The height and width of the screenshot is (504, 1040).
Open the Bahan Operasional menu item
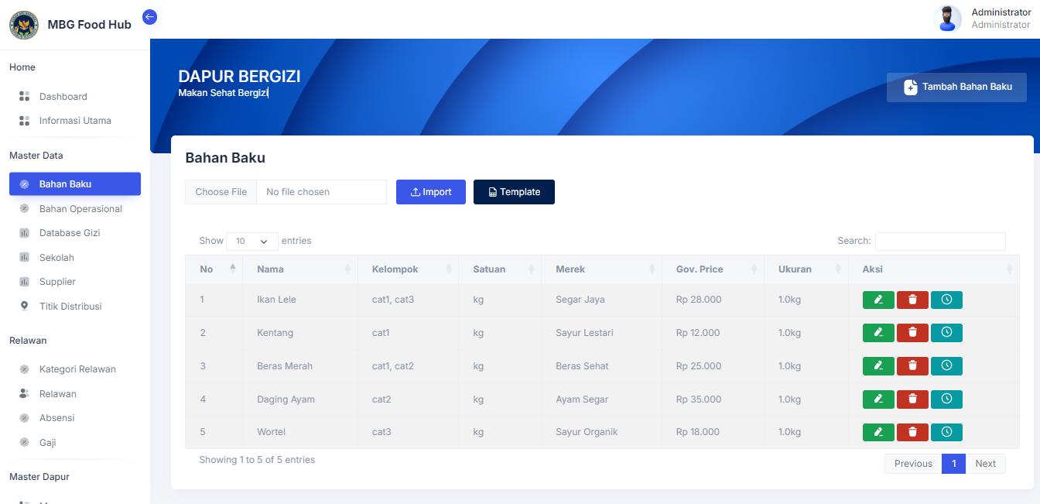point(80,208)
